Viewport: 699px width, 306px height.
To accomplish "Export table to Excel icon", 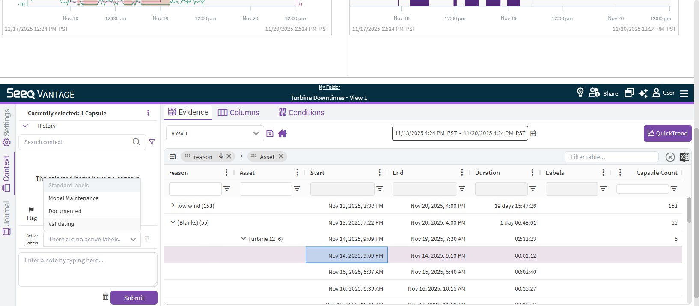I will click(x=684, y=157).
